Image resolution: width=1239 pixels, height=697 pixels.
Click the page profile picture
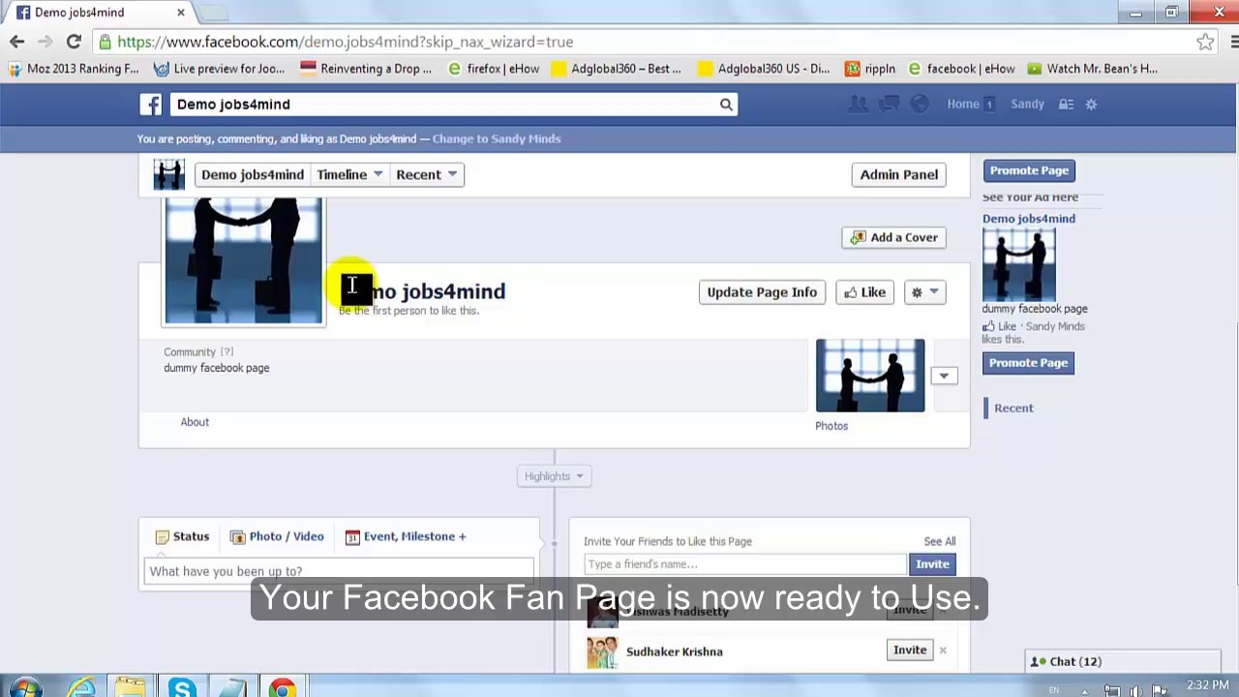click(x=244, y=260)
